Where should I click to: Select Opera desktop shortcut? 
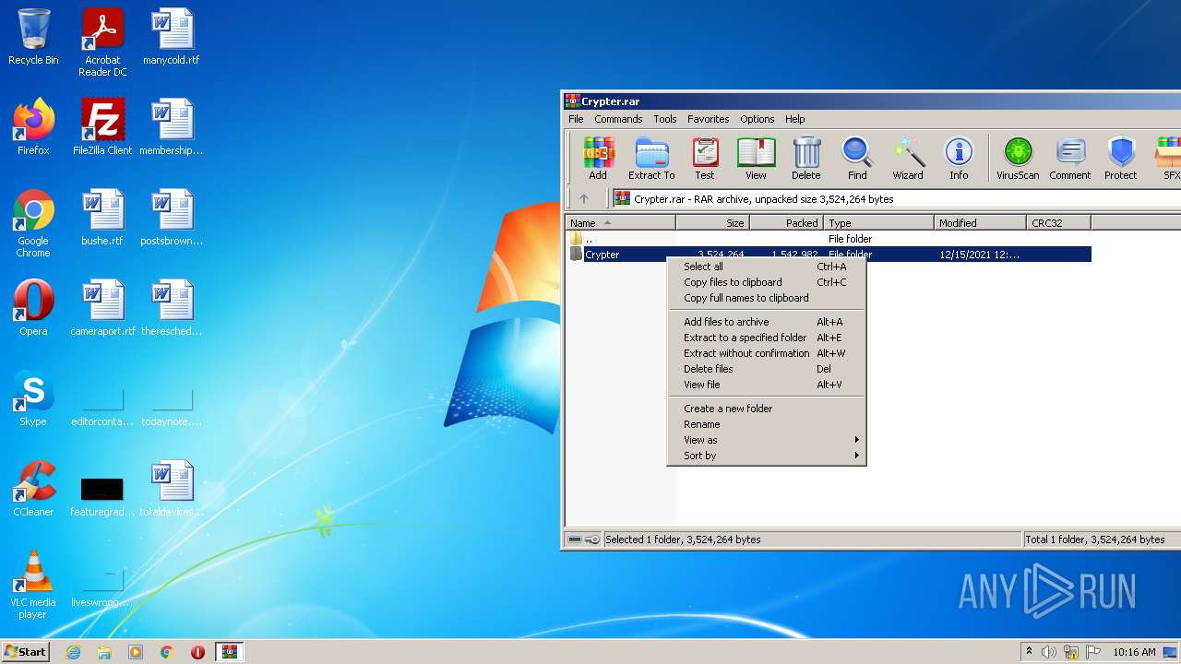pyautogui.click(x=33, y=307)
